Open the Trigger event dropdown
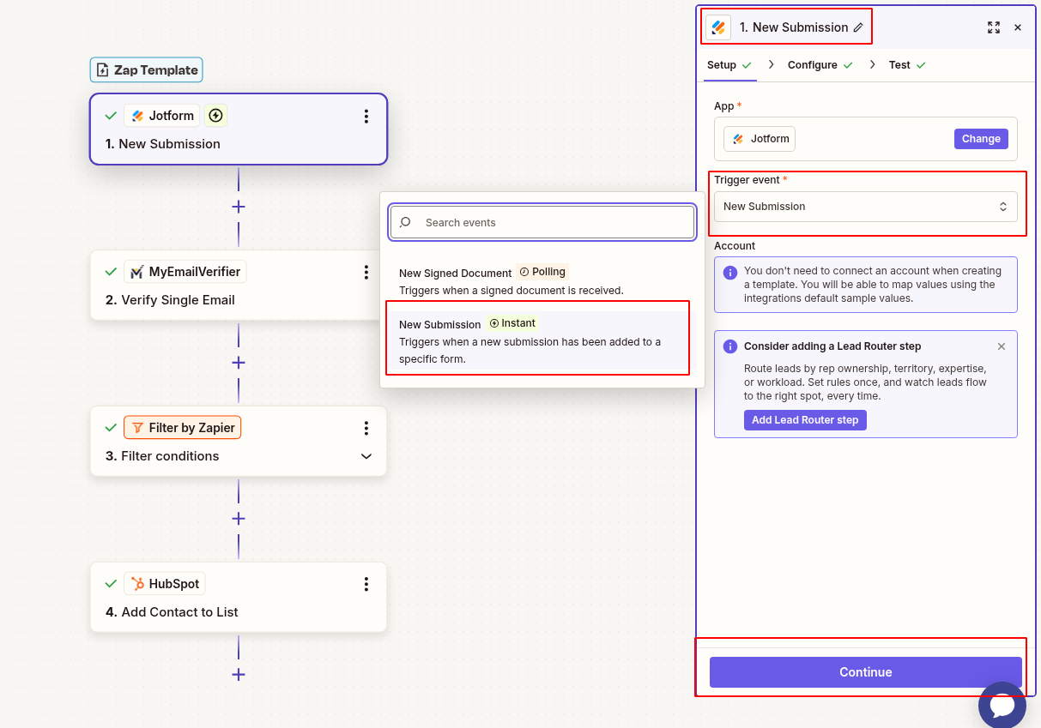The width and height of the screenshot is (1041, 728). coord(865,206)
